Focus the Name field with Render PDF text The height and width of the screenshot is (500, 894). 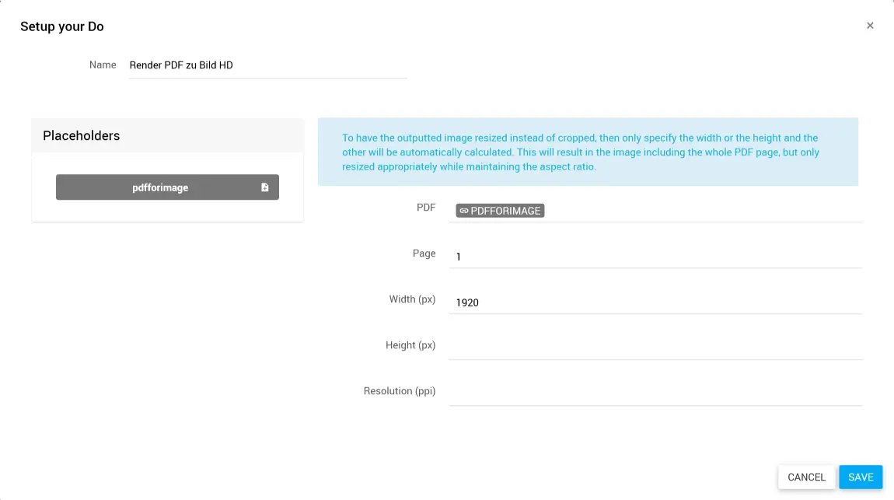coord(267,65)
